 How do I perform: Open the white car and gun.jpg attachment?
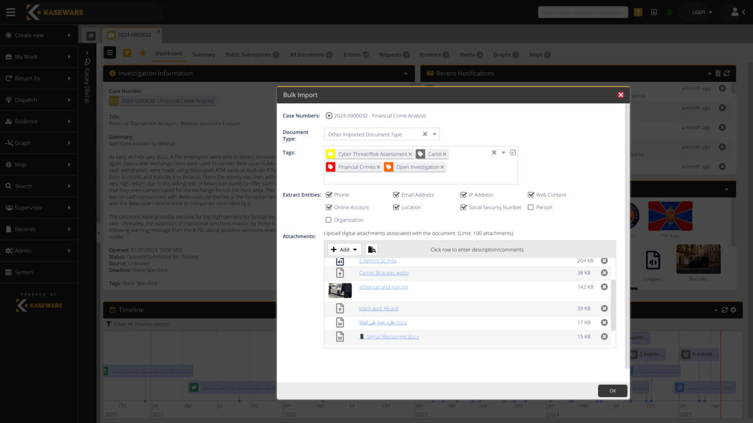pyautogui.click(x=383, y=286)
